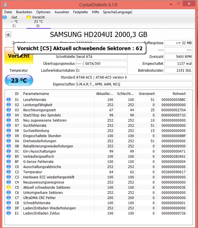Click status orb of Lesefehlerrate row
Image resolution: width=198 pixels, height=228 pixels.
[9, 100]
